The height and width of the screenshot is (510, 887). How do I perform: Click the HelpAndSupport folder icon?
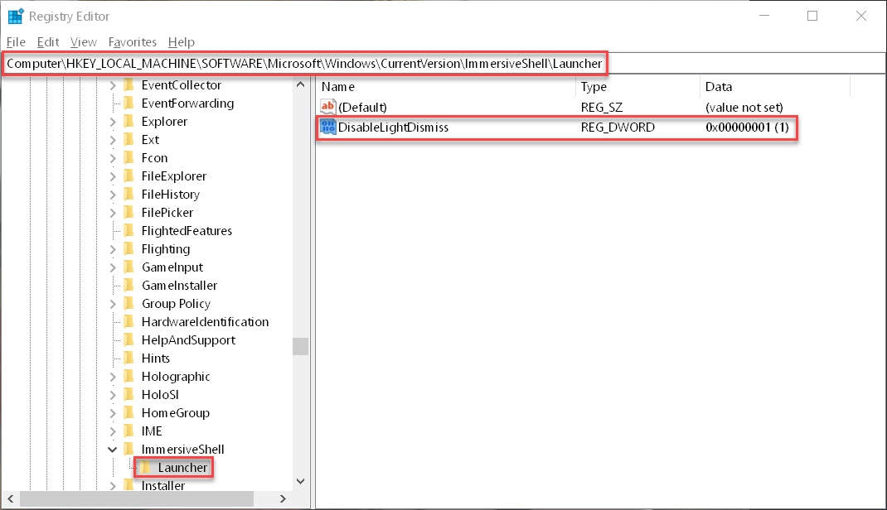[129, 340]
